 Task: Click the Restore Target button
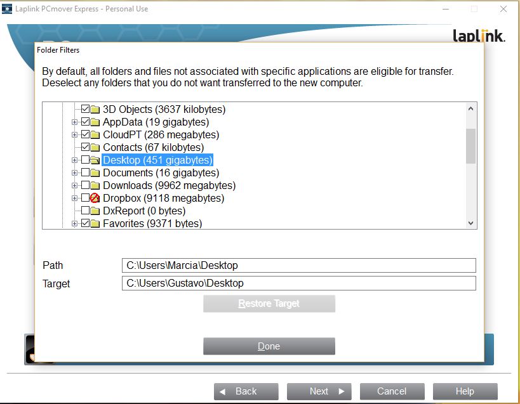click(269, 304)
